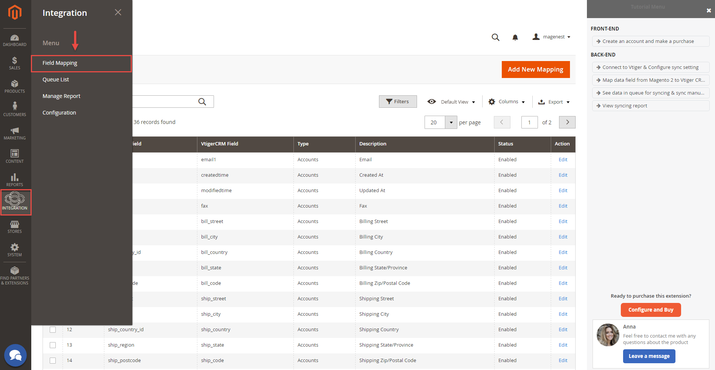Check the checkbox for row 12
715x370 pixels.
(x=53, y=330)
